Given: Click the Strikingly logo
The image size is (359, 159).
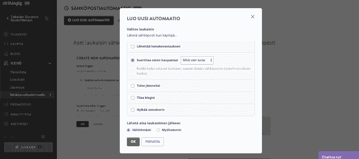Looking at the screenshot, I should [x=13, y=3].
